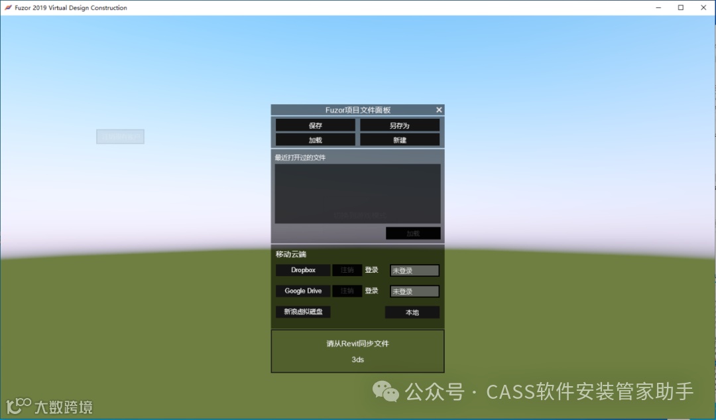This screenshot has width=716, height=420.
Task: Maximize the Fuzor 2019 window
Action: click(681, 8)
